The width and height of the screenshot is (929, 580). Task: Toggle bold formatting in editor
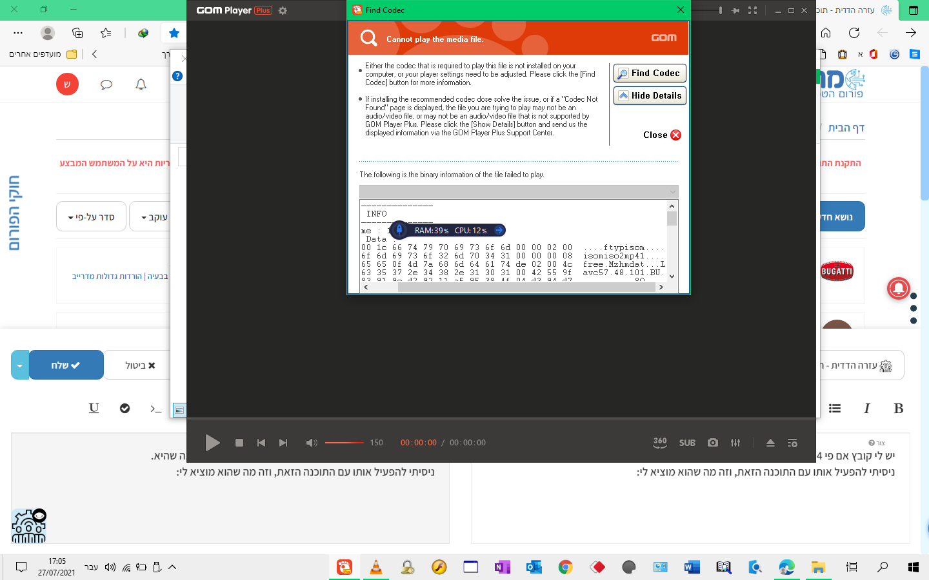coord(898,408)
